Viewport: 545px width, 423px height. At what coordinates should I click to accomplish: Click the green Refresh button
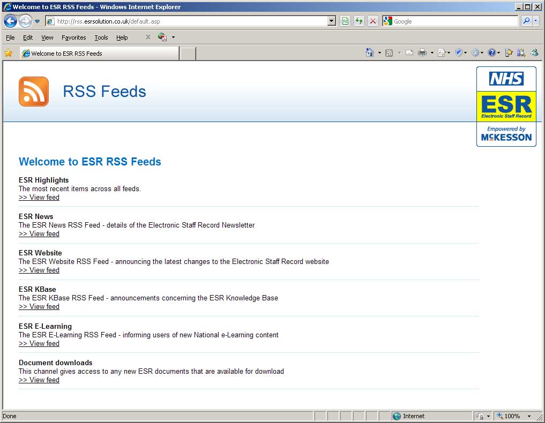(x=359, y=21)
